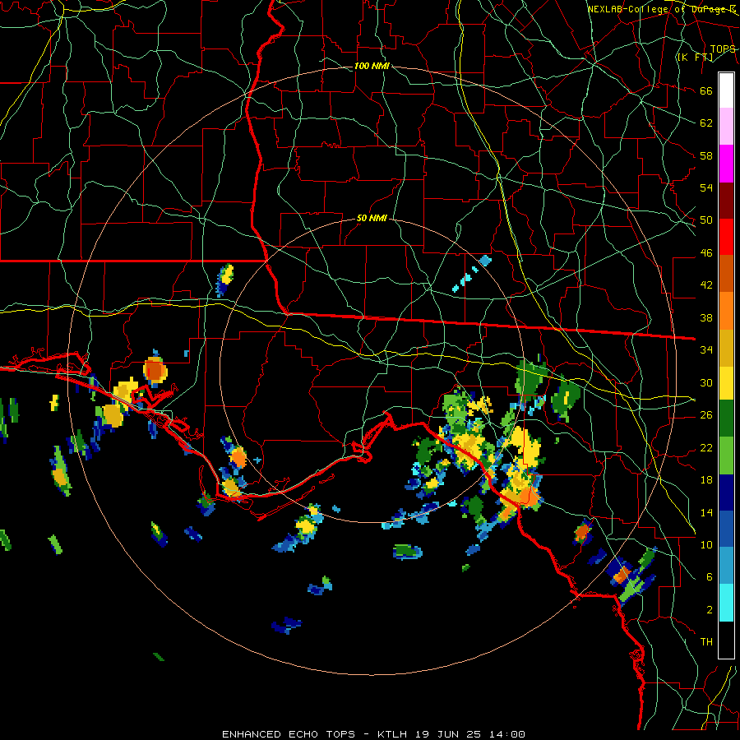The width and height of the screenshot is (740, 740).
Task: Click the '(K FT)' units label
Action: click(695, 57)
